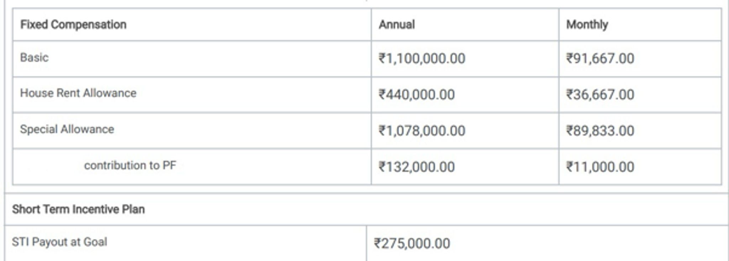The width and height of the screenshot is (729, 261).
Task: Click House Rent annual amount ₹440,000.00
Action: (416, 95)
